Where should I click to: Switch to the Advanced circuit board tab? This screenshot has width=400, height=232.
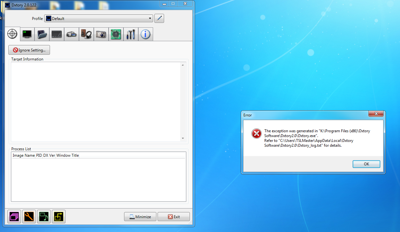[x=116, y=34]
